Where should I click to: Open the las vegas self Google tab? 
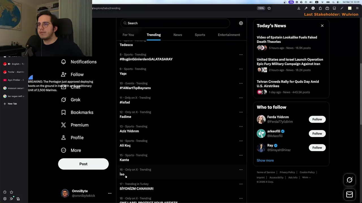pyautogui.click(x=14, y=96)
